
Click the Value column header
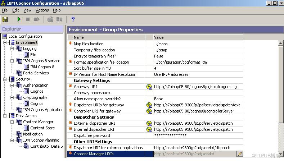click(x=198, y=37)
